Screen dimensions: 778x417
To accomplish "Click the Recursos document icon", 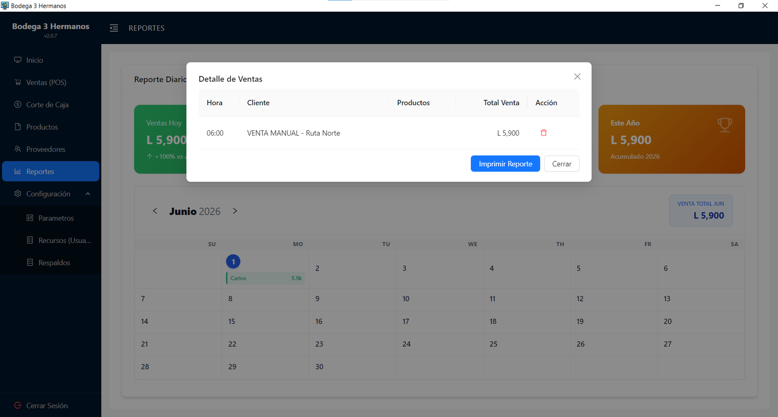I will (x=30, y=240).
